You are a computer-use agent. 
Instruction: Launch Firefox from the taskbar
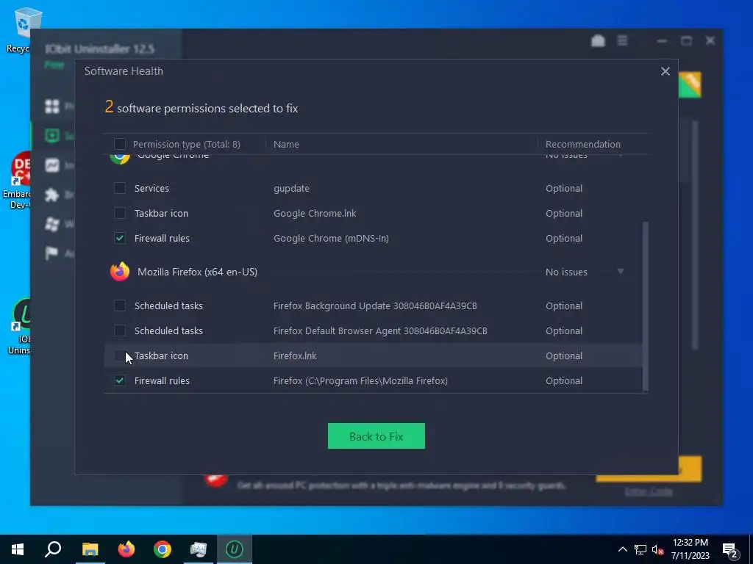point(126,549)
